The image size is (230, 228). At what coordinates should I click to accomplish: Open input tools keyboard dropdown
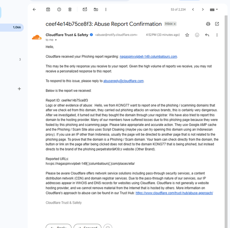point(214,10)
